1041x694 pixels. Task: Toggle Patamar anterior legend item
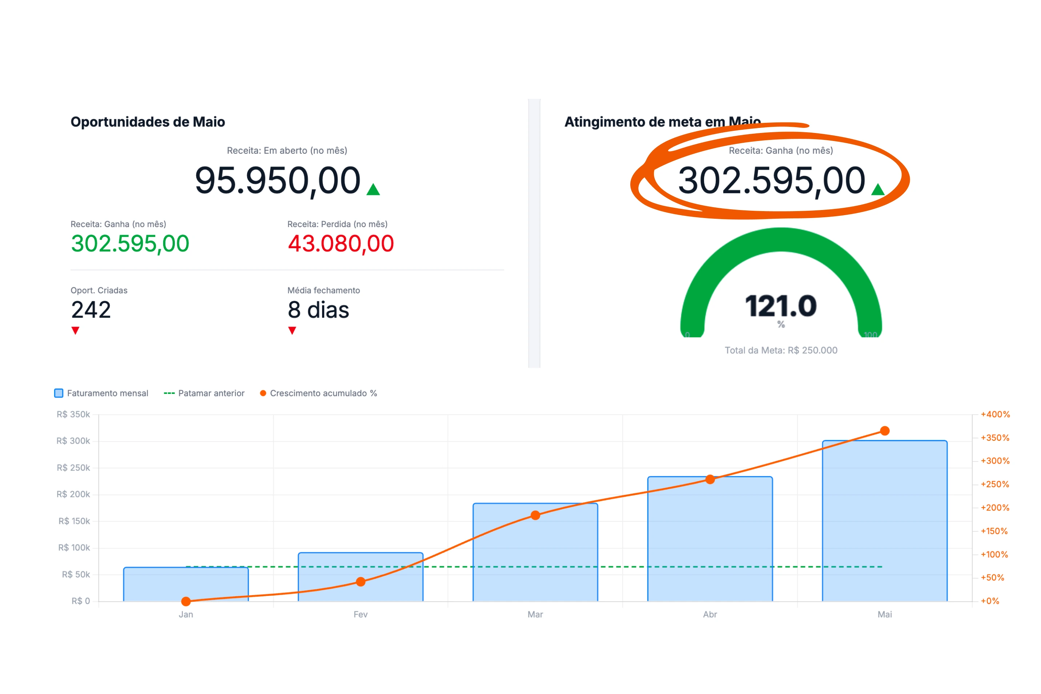coord(204,393)
